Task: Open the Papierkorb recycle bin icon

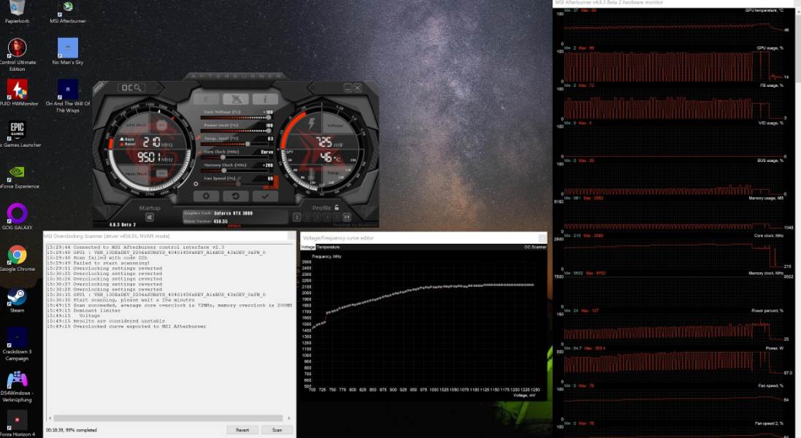Action: [x=17, y=12]
